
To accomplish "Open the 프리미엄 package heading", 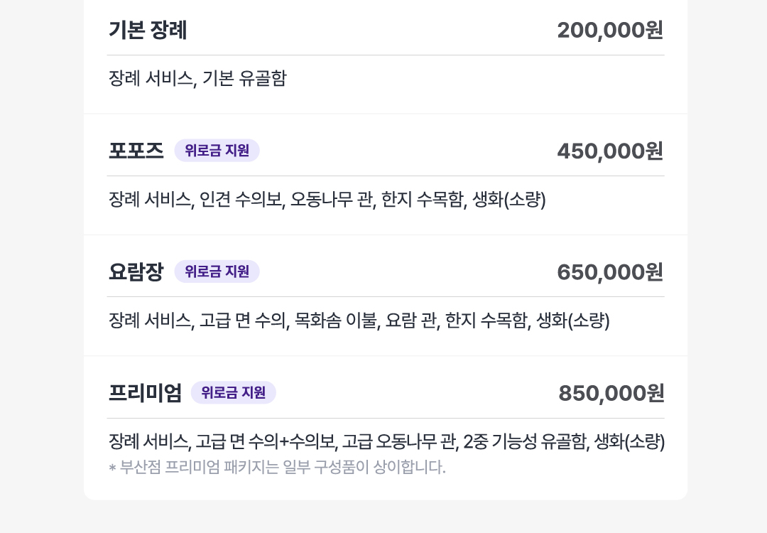I will [x=145, y=392].
